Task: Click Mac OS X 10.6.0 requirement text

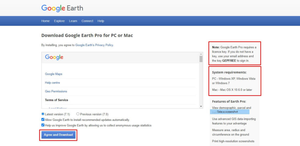Action: coord(232,90)
